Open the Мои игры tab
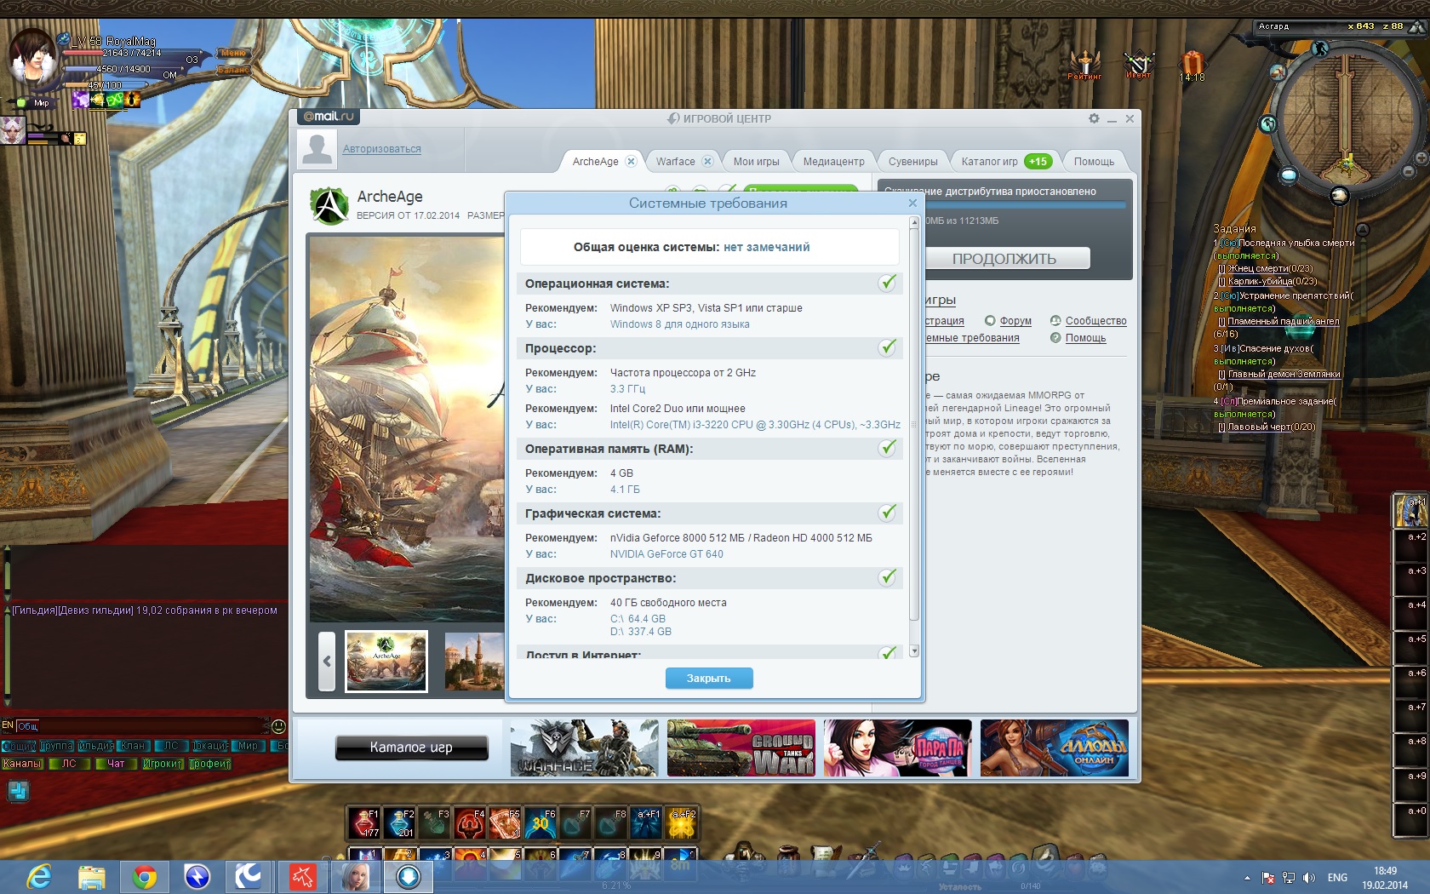This screenshot has width=1430, height=894. coord(756,161)
